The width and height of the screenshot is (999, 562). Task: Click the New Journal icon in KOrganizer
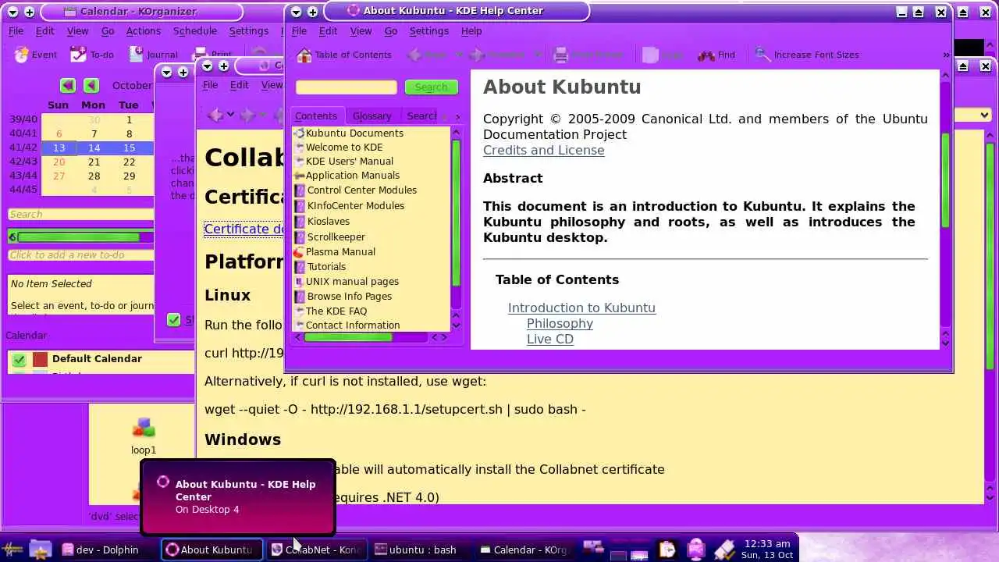(136, 54)
